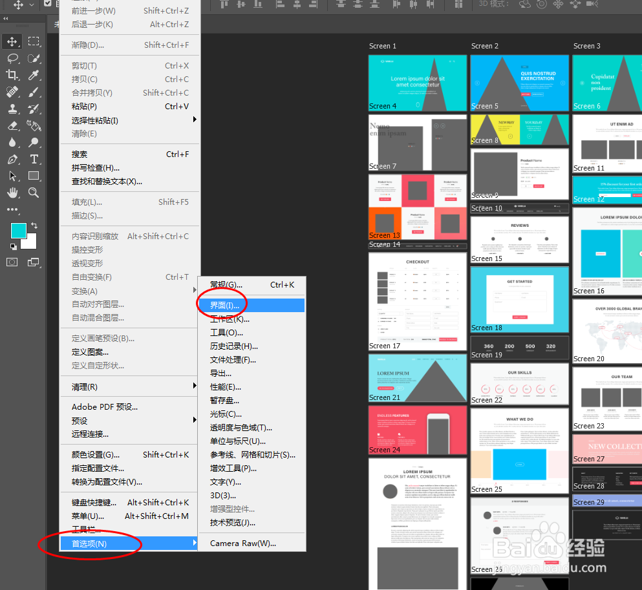Select the Eyedropper tool
This screenshot has width=642, height=590.
[34, 75]
